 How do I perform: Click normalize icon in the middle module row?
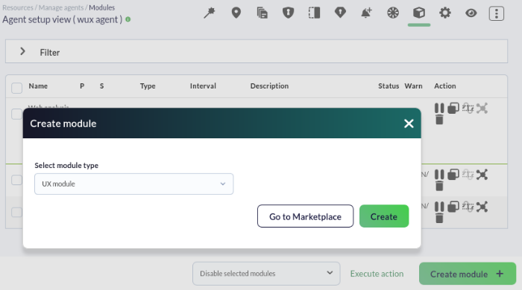coord(468,175)
